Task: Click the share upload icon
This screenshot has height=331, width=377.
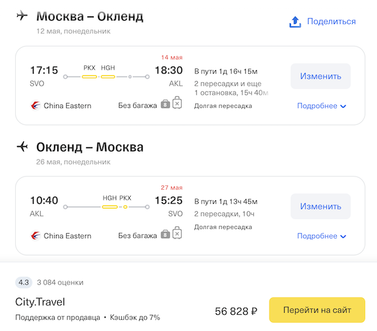Action: 295,21
